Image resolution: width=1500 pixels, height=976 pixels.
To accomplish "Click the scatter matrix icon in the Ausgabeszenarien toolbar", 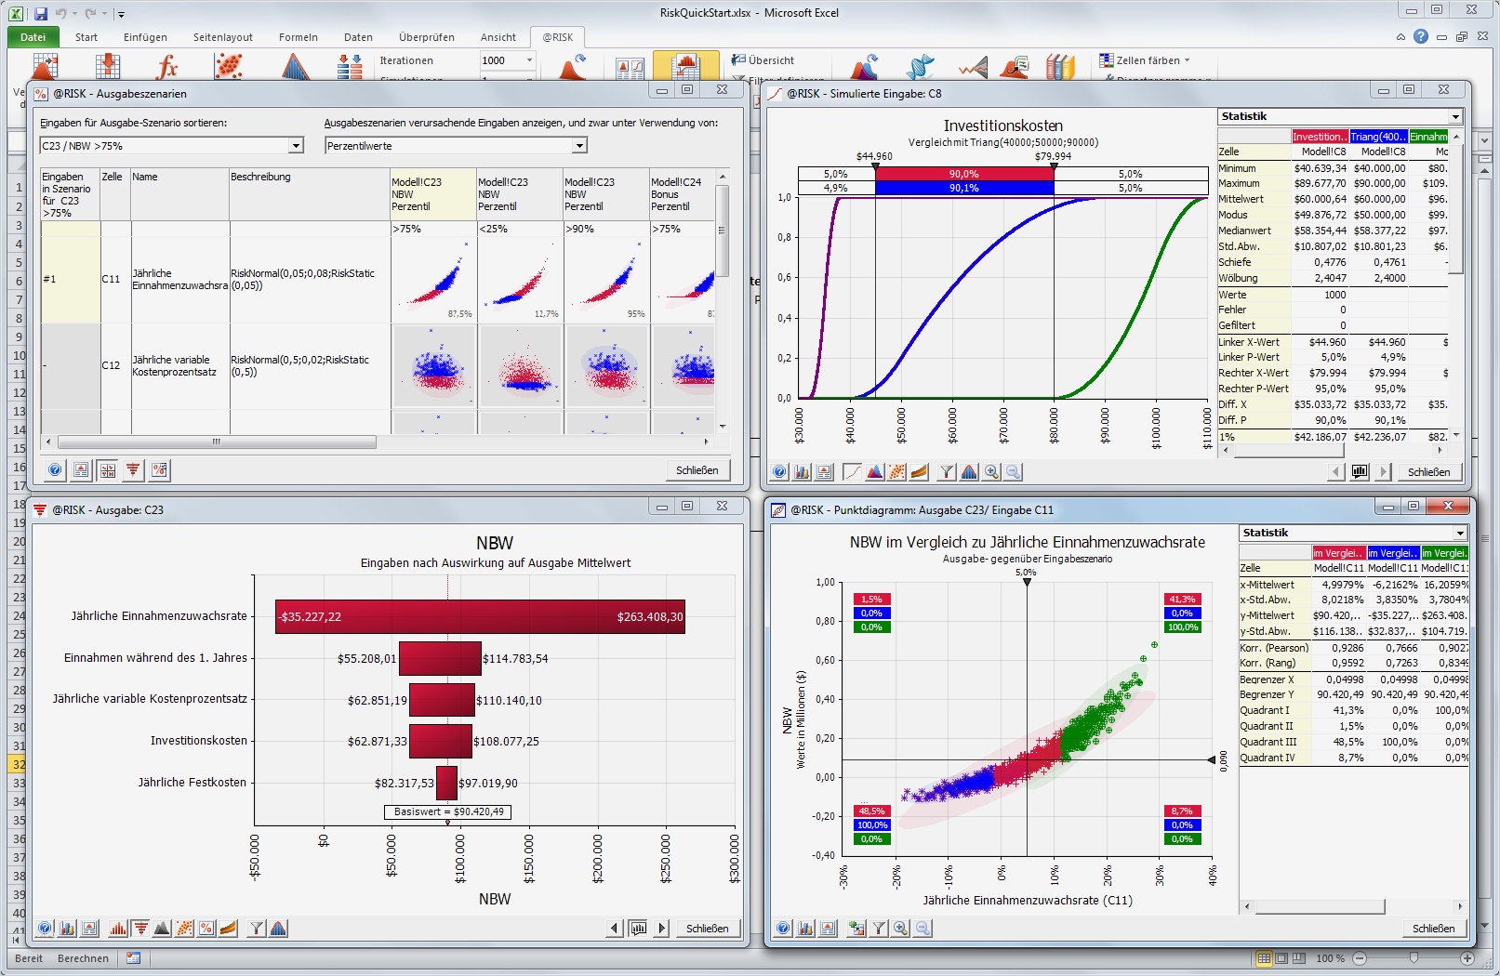I will click(x=108, y=470).
